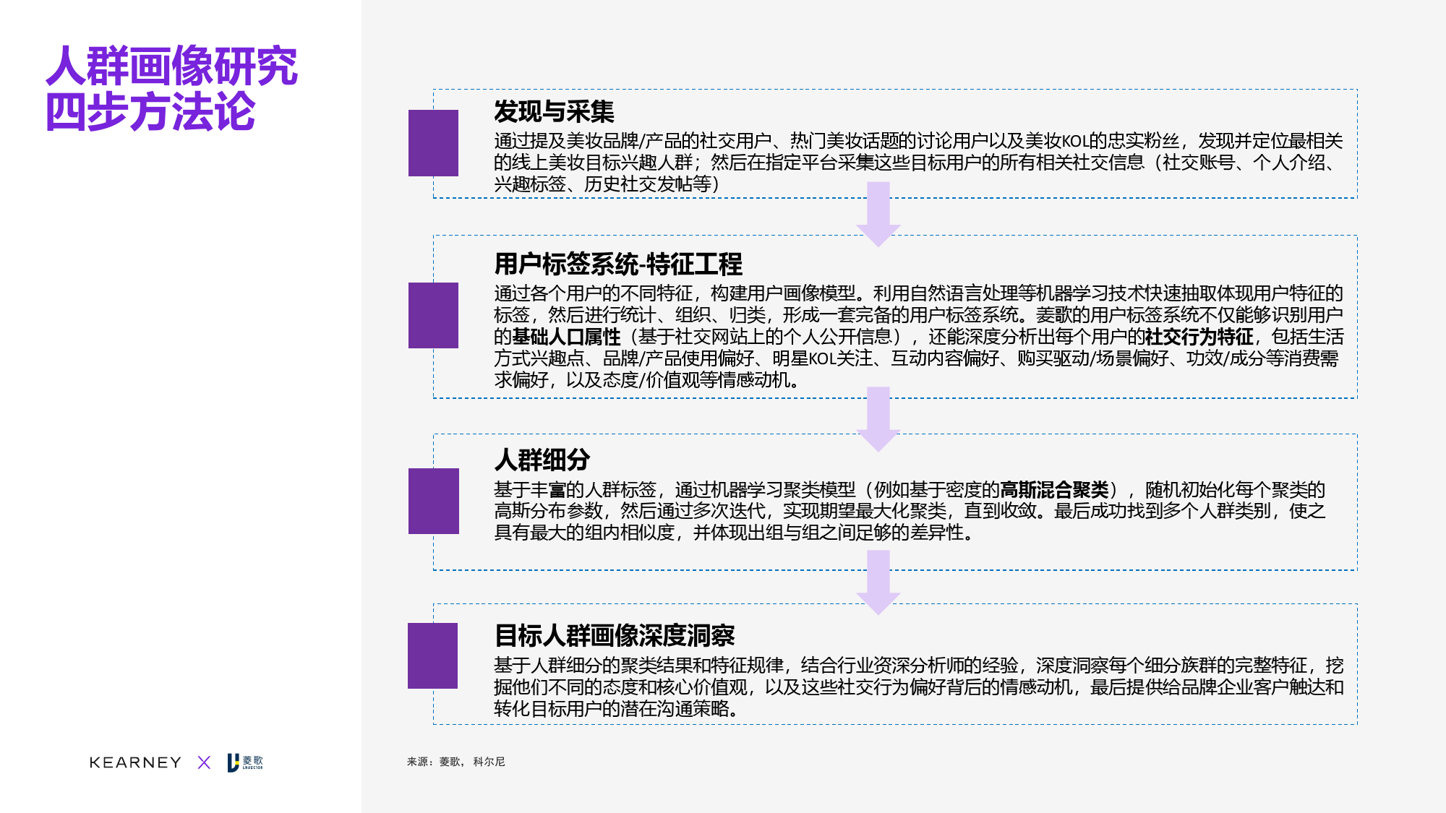Click the bold text 社交行为特征
1446x813 pixels.
[x=1199, y=337]
